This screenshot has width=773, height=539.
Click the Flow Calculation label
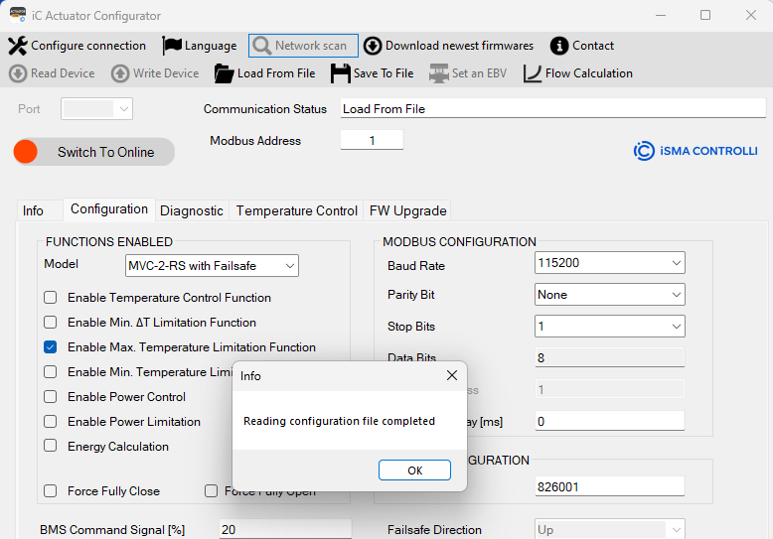point(588,73)
